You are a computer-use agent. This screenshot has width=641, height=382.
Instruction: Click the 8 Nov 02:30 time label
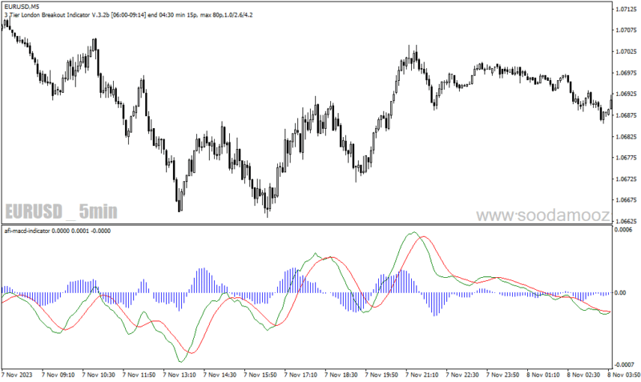(x=584, y=375)
